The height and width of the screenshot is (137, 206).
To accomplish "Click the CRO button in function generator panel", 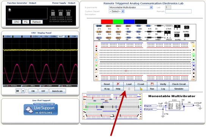I will 16,22.
